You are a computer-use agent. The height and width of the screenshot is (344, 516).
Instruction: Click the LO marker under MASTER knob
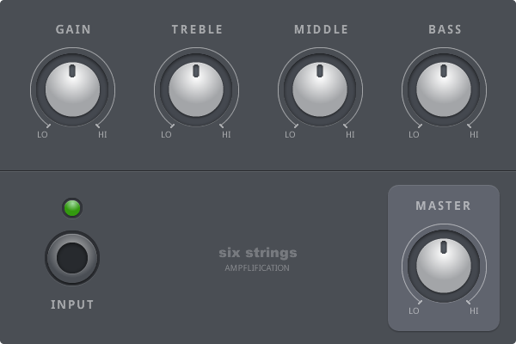(x=414, y=311)
